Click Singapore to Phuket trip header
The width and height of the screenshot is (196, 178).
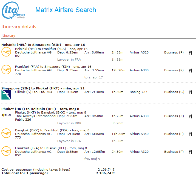point(43,88)
